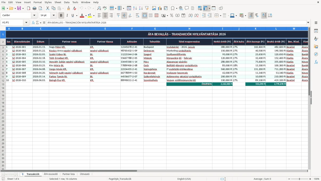Enable the AutoFilter
The width and height of the screenshot is (321, 181).
[147, 8]
